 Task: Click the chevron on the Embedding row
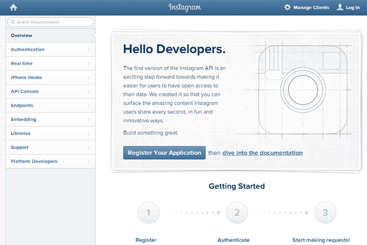pyautogui.click(x=89, y=120)
